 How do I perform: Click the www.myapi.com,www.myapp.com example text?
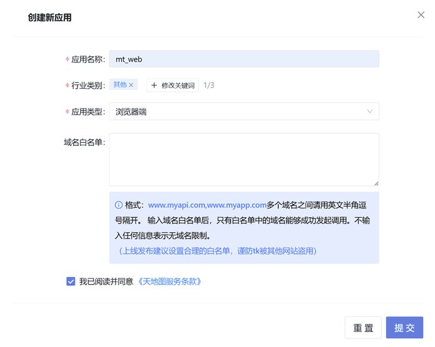point(207,205)
